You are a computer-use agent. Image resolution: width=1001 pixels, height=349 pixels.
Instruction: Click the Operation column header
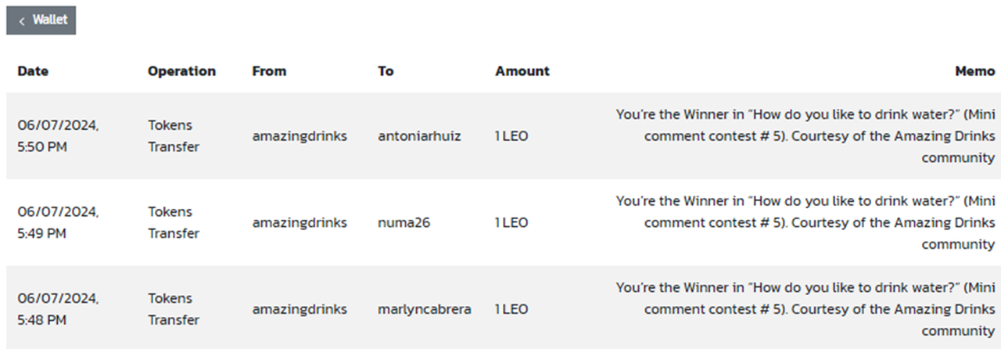click(x=181, y=70)
